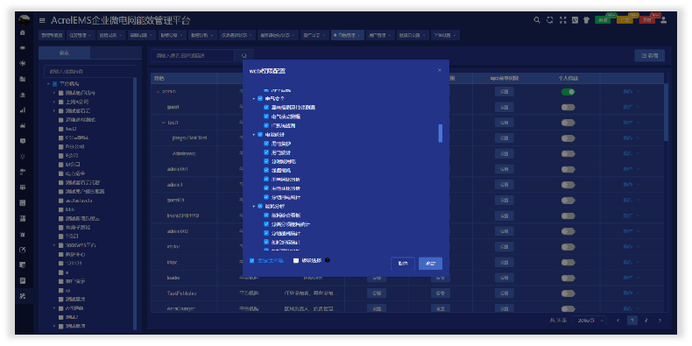The width and height of the screenshot is (692, 346).
Task: Click search magnifier button next to role search field
Action: pyautogui.click(x=244, y=55)
